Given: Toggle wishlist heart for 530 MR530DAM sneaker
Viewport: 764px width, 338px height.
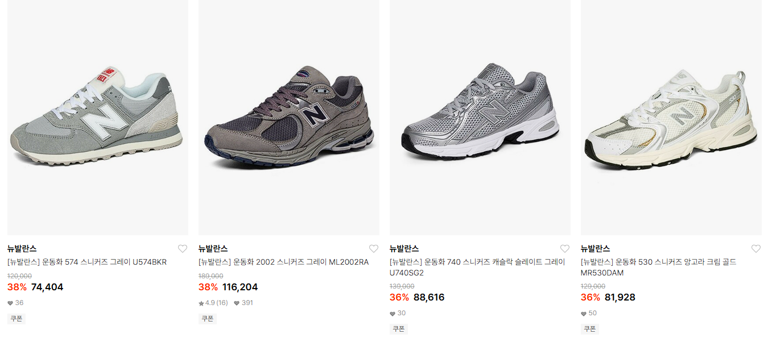Looking at the screenshot, I should point(756,249).
